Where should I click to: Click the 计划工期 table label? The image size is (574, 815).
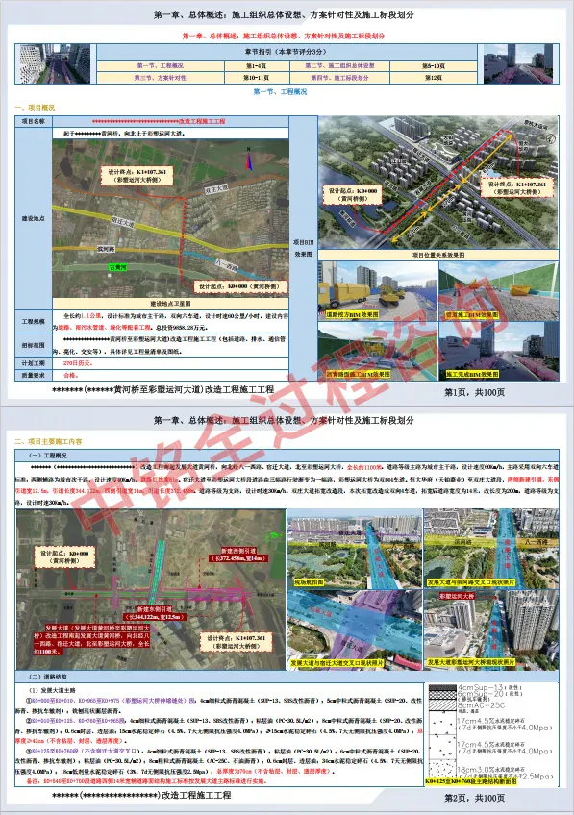[34, 363]
